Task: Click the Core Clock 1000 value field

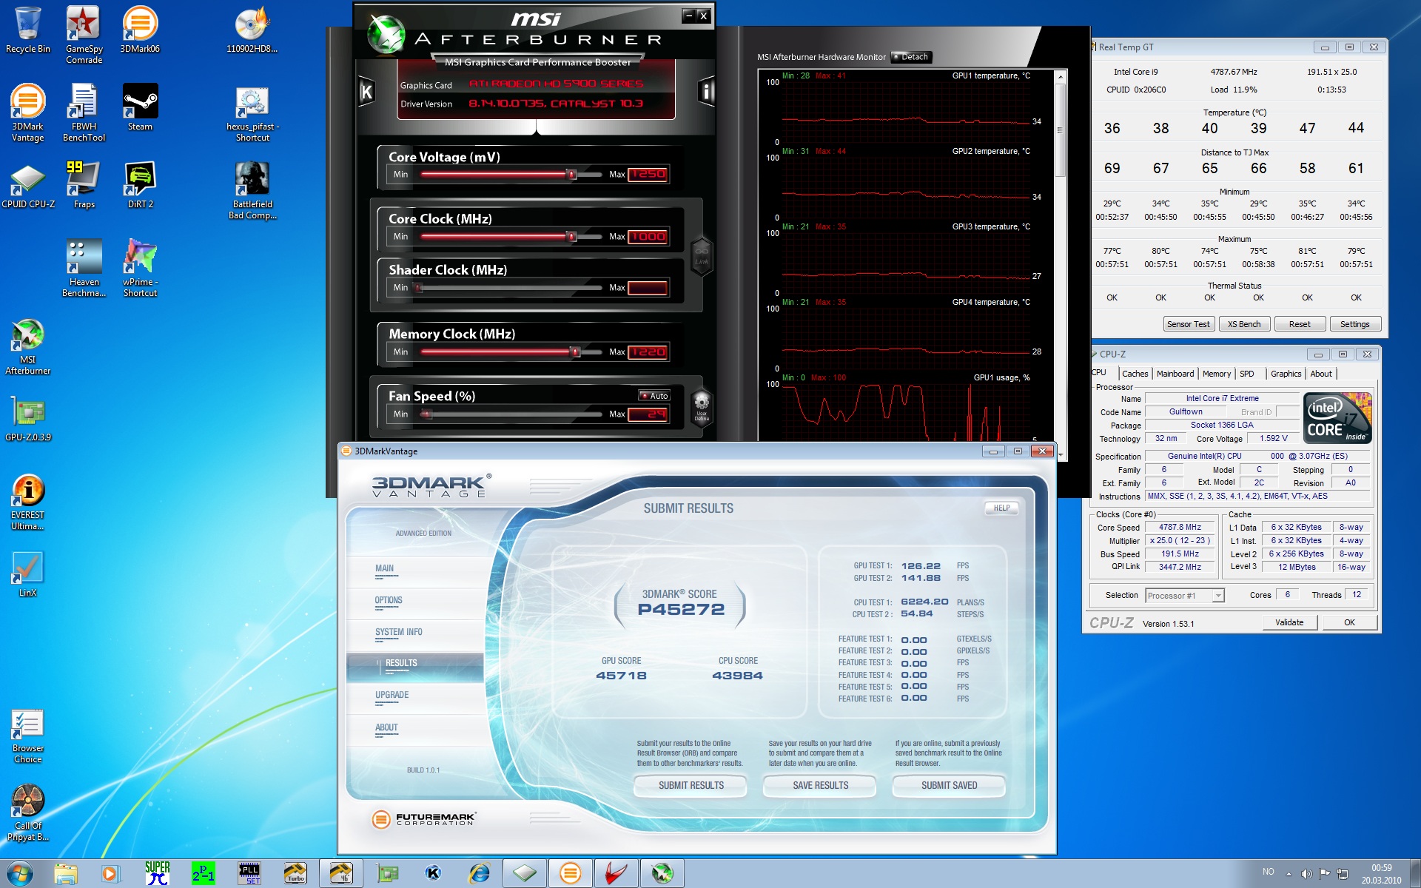Action: 648,237
